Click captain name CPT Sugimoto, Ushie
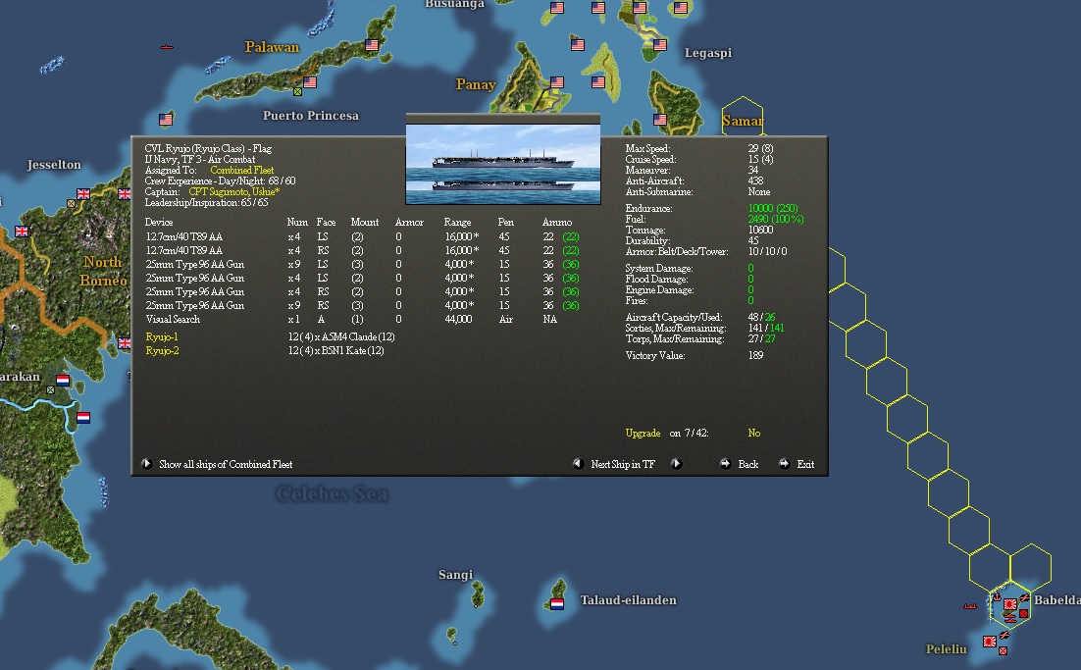Screen dimensions: 1081x670 (234, 191)
